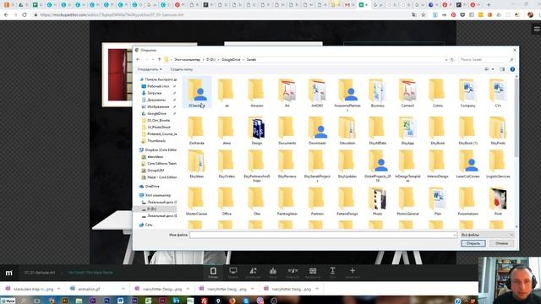Open the Print folder
541x304 pixels.
pos(498,201)
